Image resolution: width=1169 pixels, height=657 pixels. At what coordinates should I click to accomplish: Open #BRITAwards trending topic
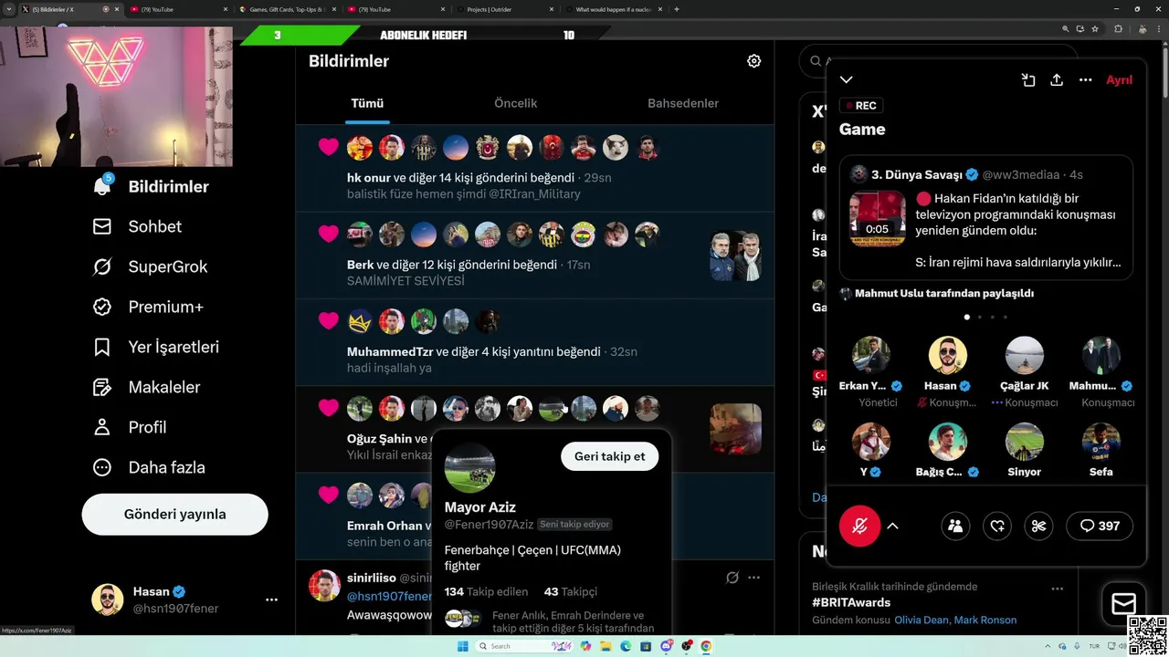click(851, 602)
